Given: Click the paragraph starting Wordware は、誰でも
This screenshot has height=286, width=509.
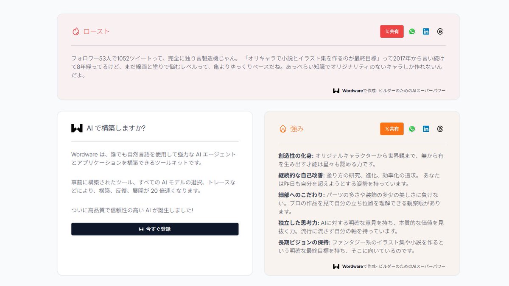Looking at the screenshot, I should (x=154, y=158).
